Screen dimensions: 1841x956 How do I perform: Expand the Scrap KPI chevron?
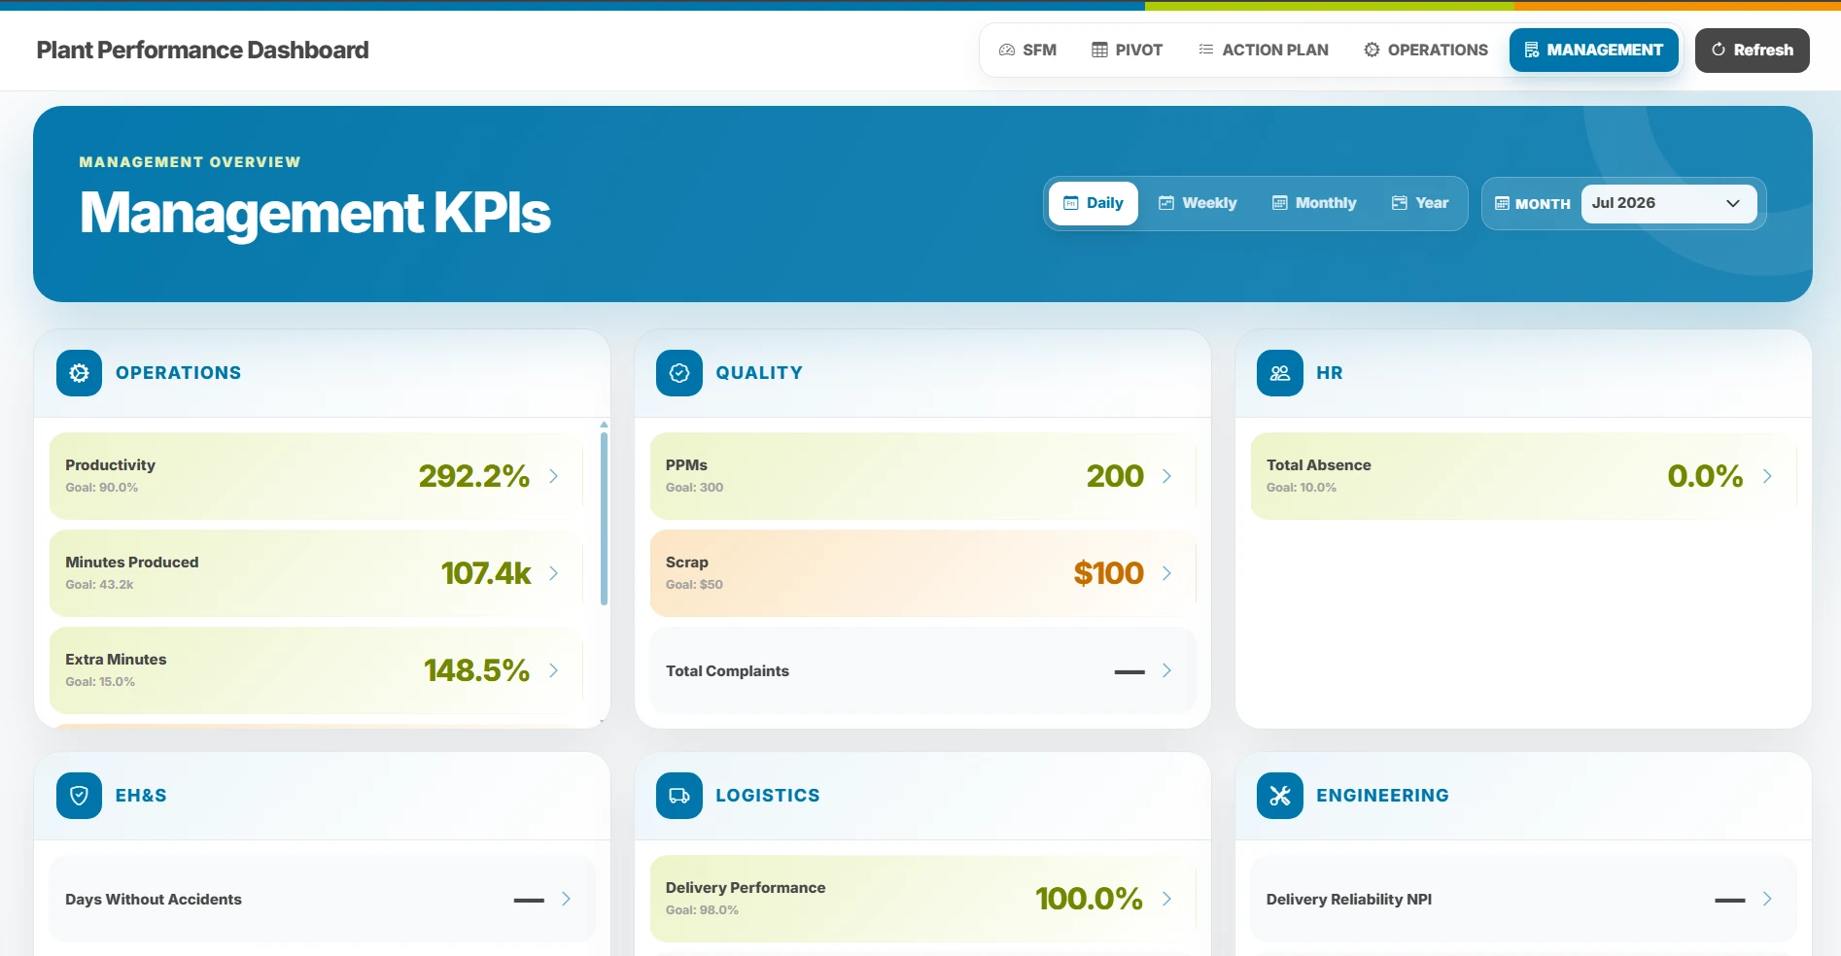point(1166,573)
